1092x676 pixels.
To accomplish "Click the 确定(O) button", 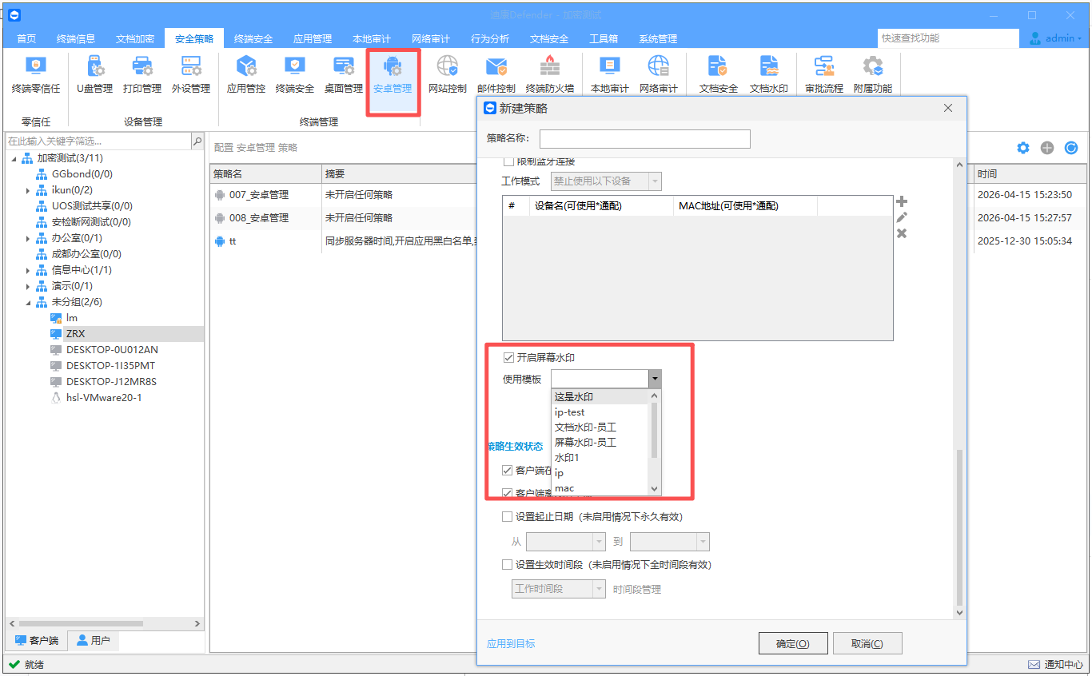I will point(792,644).
